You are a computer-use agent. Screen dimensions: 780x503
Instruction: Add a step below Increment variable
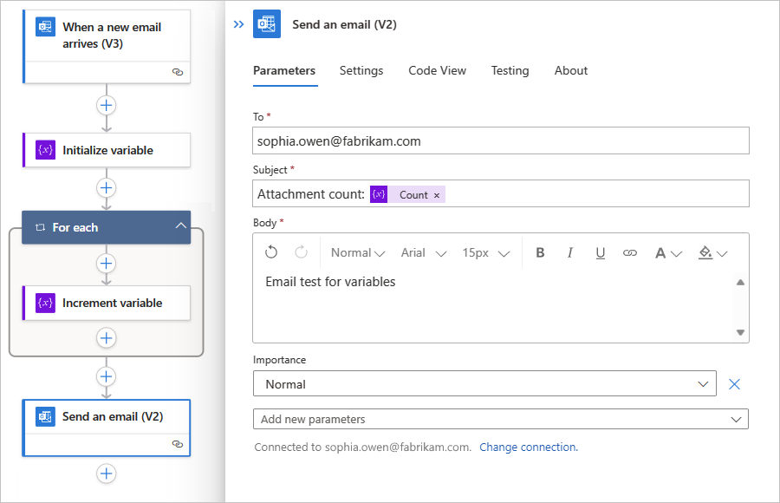(106, 337)
